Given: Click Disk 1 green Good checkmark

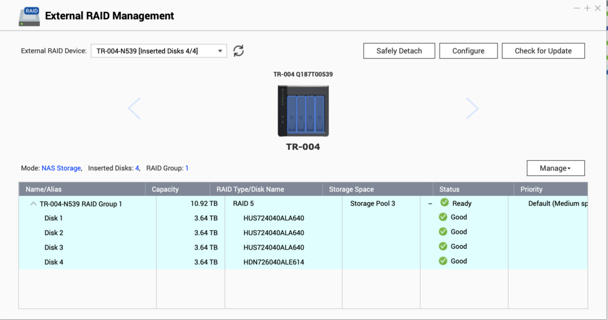Looking at the screenshot, I should point(443,217).
